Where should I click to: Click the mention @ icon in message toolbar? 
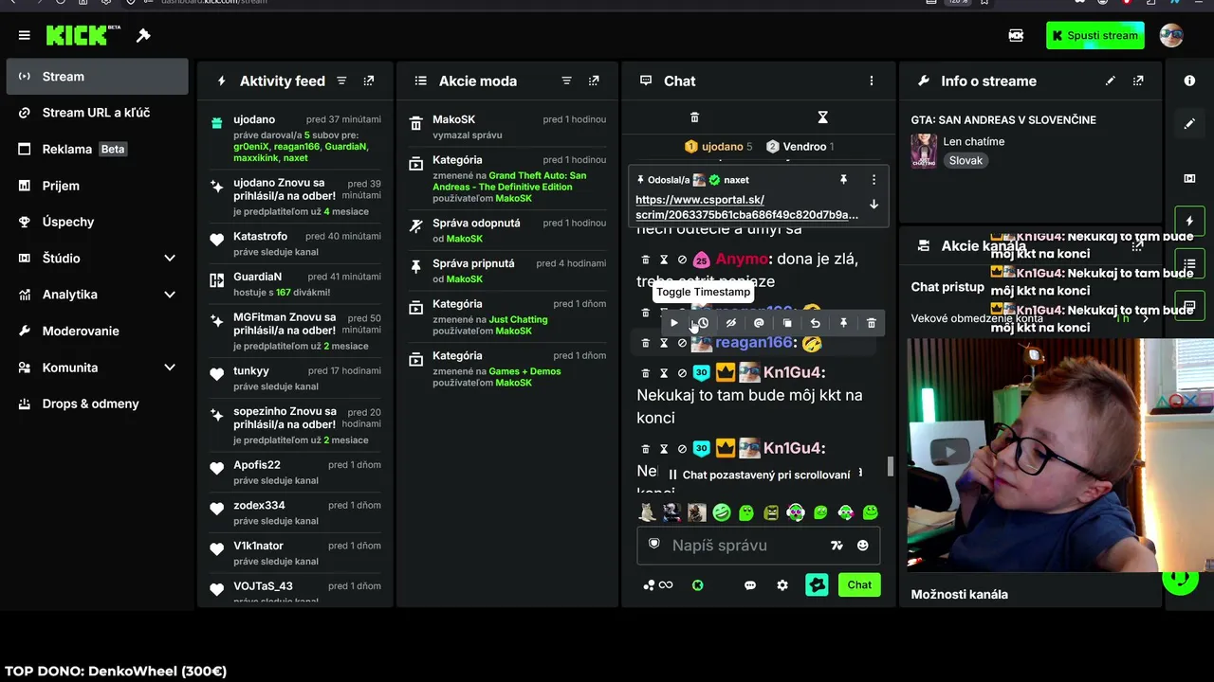(x=759, y=323)
